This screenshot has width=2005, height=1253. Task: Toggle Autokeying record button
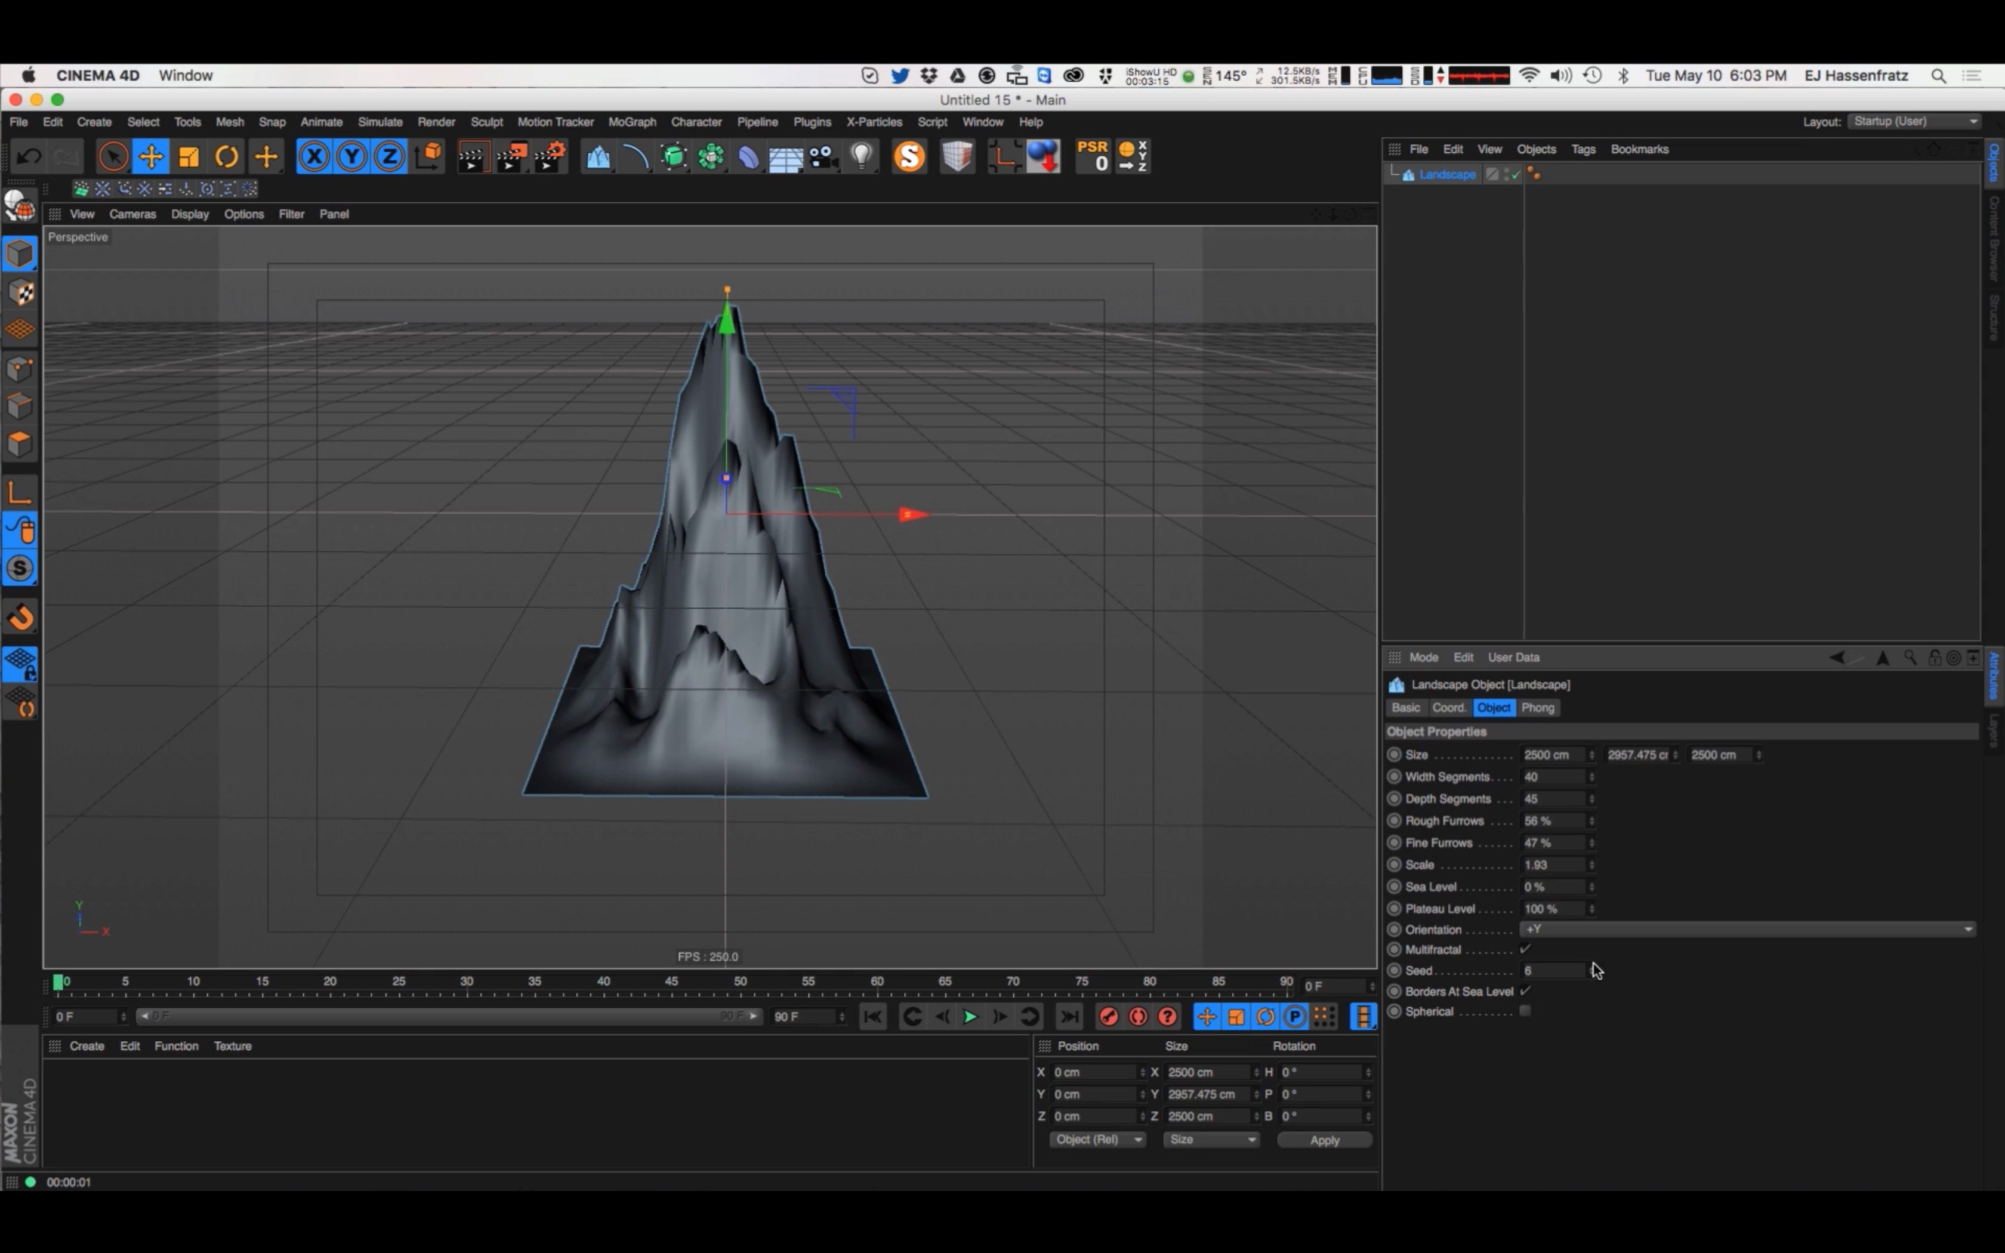click(x=1137, y=1017)
